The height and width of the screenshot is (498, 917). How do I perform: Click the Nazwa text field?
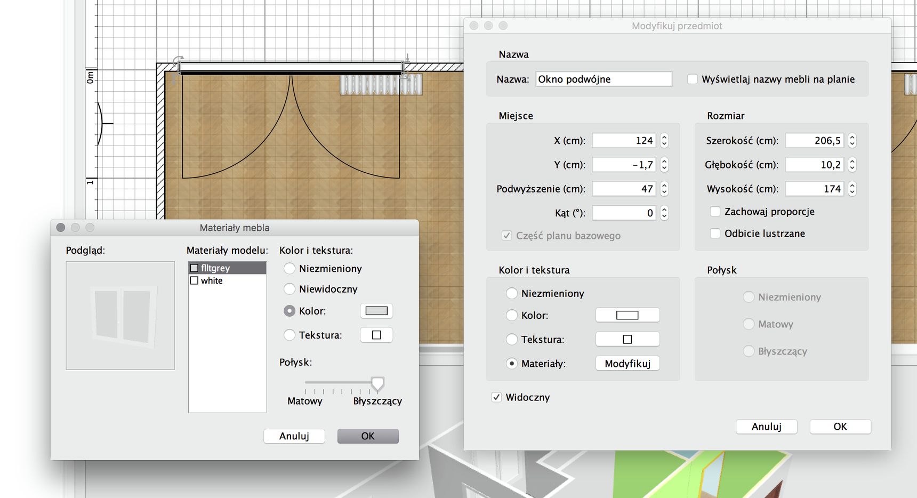(x=604, y=79)
